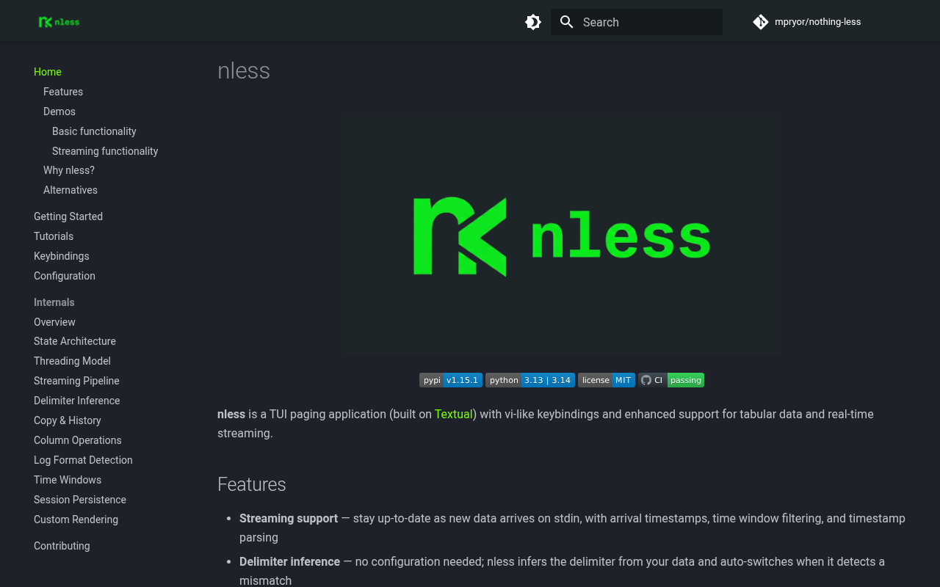940x587 pixels.
Task: Click the large nless banner image
Action: click(562, 236)
